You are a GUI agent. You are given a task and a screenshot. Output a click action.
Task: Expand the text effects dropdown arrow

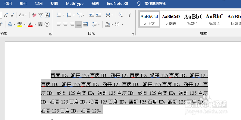[14, 24]
